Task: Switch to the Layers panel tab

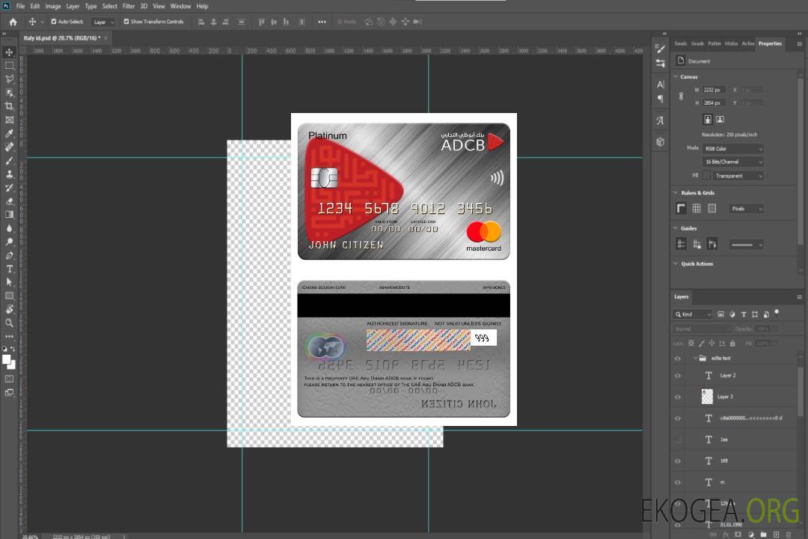Action: pyautogui.click(x=682, y=296)
